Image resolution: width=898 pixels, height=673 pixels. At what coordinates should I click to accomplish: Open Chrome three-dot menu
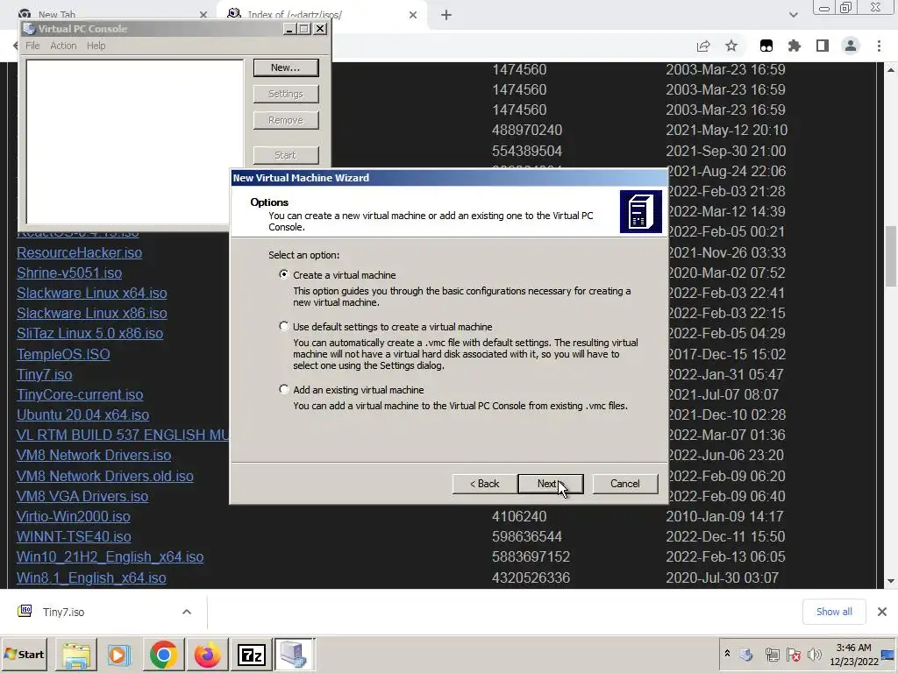879,46
